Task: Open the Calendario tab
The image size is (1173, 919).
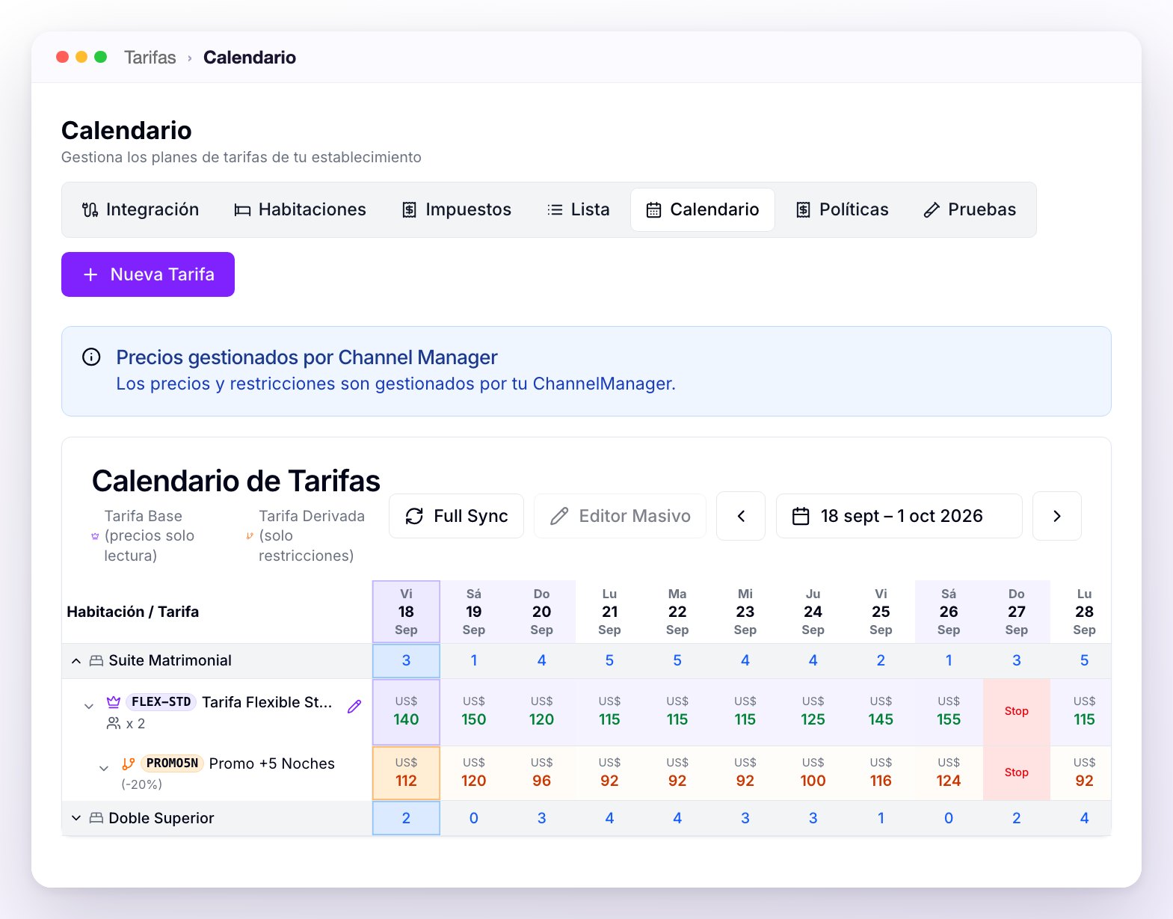Action: point(703,210)
